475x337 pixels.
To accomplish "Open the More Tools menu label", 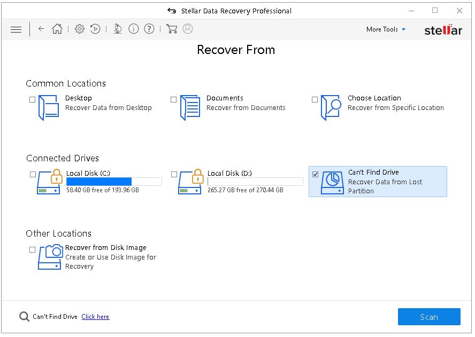I will click(x=382, y=29).
